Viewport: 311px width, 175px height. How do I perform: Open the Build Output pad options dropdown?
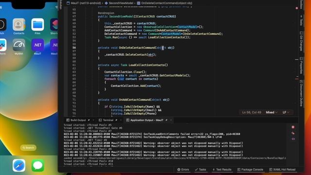(93, 120)
